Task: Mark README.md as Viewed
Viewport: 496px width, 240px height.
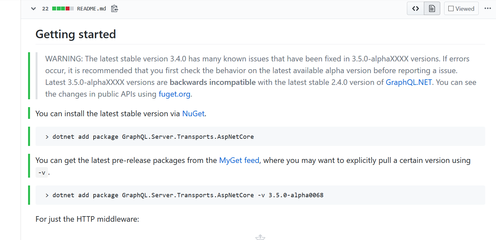Action: (461, 8)
